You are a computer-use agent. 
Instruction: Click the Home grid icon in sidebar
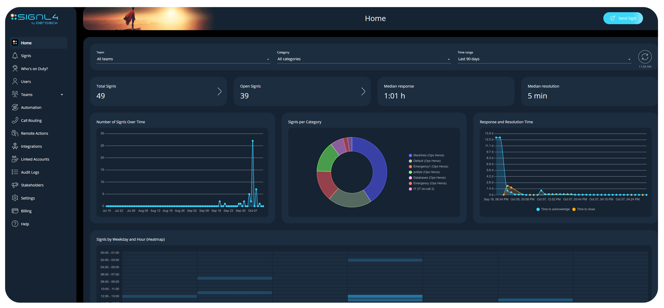tap(15, 43)
